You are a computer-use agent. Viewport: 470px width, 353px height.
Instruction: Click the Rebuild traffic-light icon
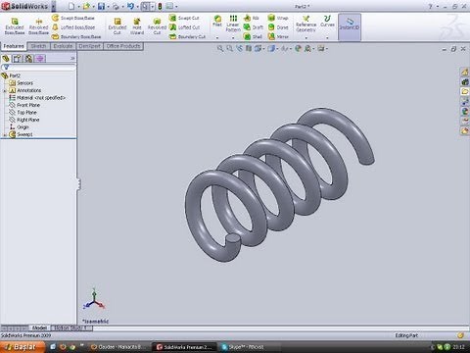[x=160, y=6]
